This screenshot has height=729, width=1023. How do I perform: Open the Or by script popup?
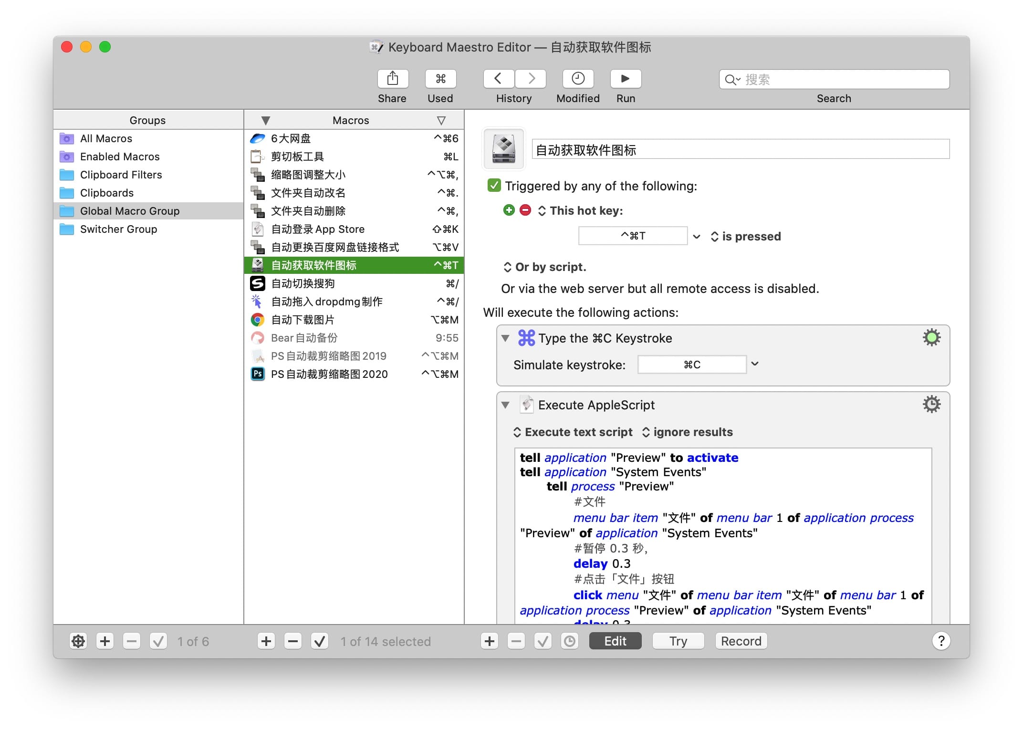pyautogui.click(x=545, y=267)
